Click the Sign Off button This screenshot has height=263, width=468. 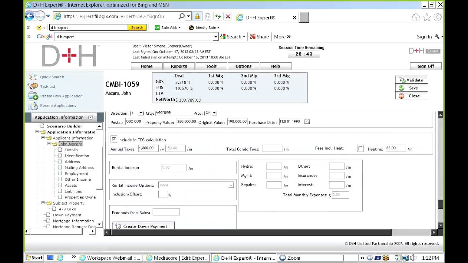426,66
